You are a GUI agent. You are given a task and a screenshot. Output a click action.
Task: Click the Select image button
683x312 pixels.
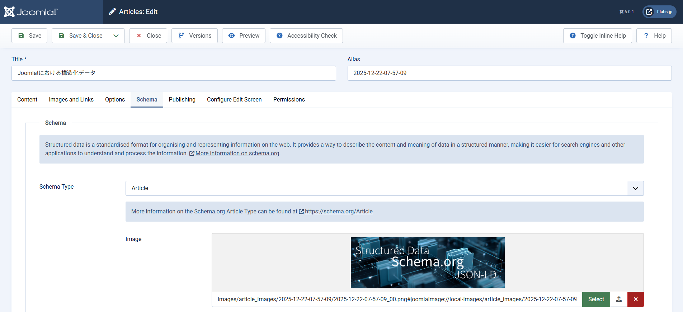click(x=596, y=299)
